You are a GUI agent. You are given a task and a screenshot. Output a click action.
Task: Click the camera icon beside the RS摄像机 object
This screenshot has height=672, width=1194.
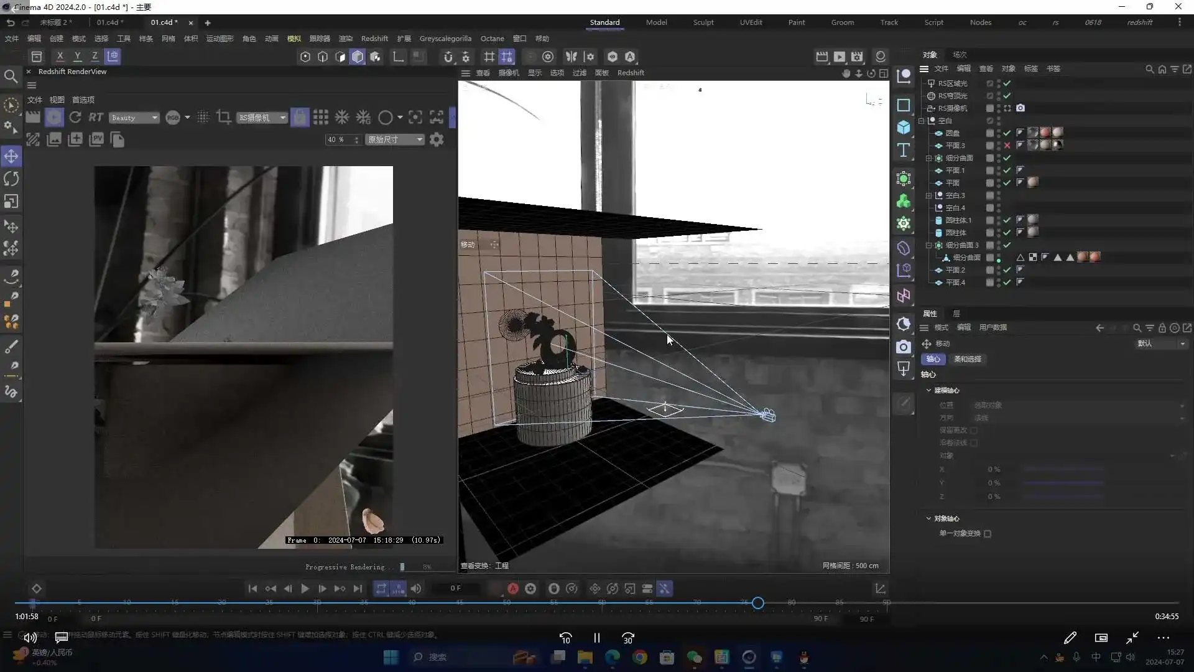coord(1020,108)
